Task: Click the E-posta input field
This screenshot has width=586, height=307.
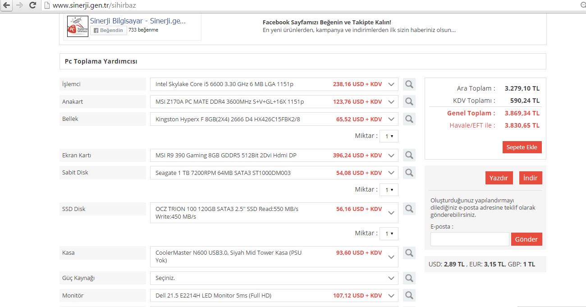Action: click(470, 239)
